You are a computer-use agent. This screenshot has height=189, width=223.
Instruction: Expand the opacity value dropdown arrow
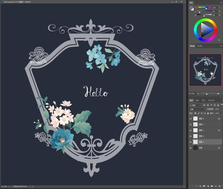point(221,109)
